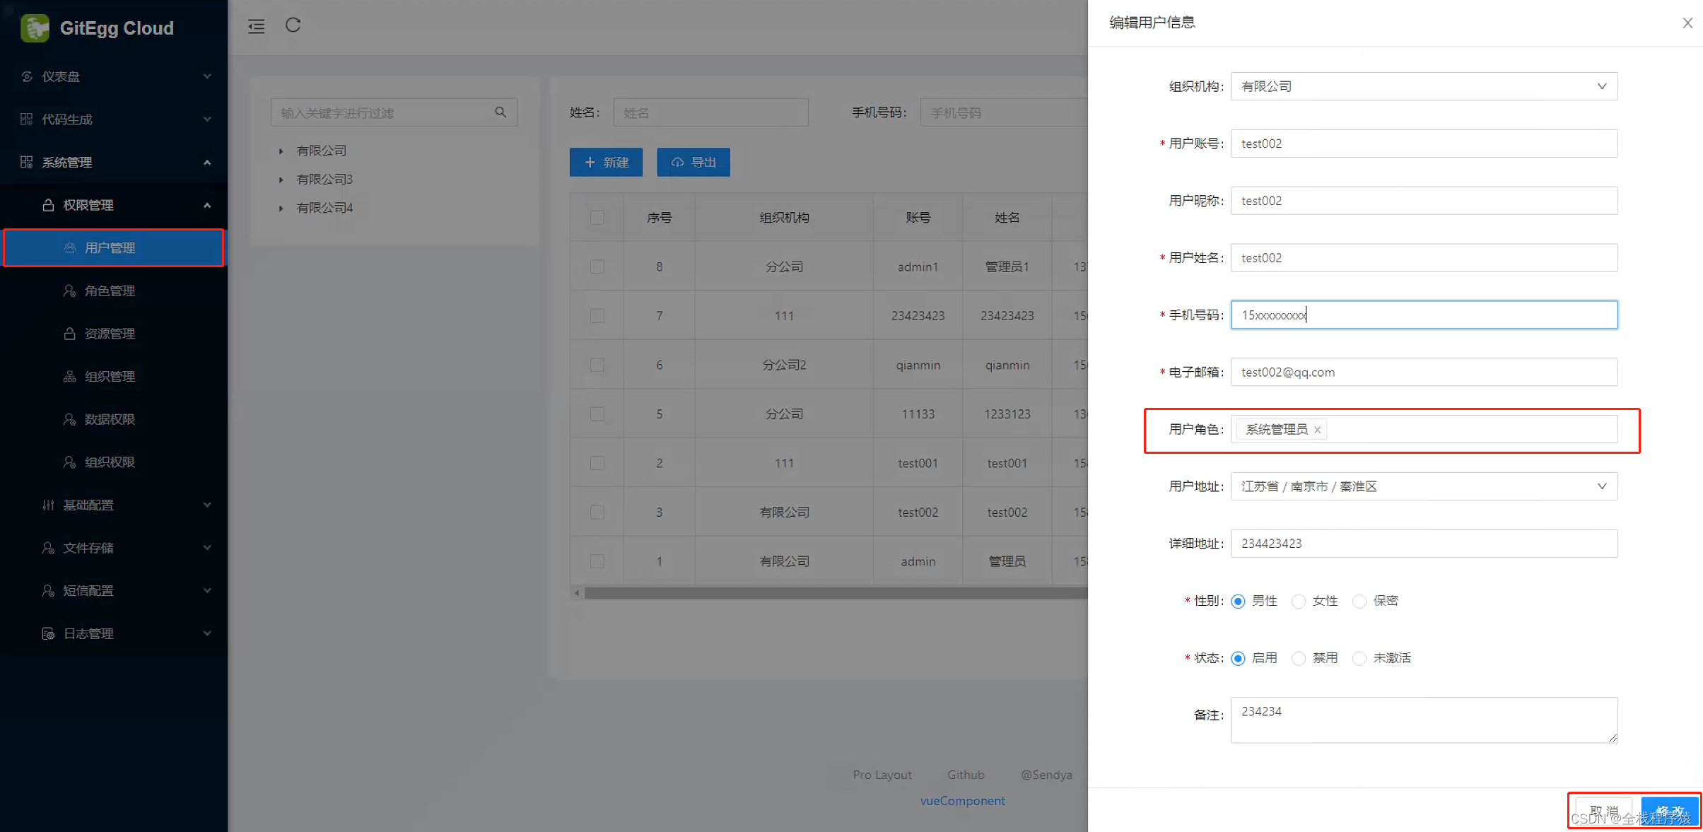Viewport: 1703px width, 832px height.
Task: Click the GitEgg Cloud logo
Action: click(x=35, y=28)
